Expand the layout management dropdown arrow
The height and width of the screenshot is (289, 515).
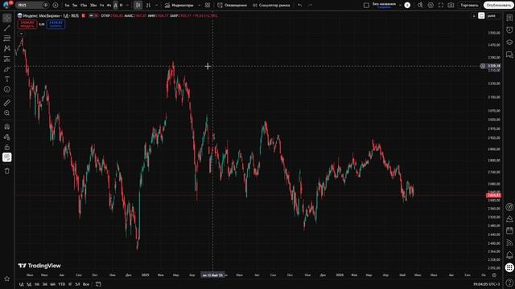[x=400, y=6]
